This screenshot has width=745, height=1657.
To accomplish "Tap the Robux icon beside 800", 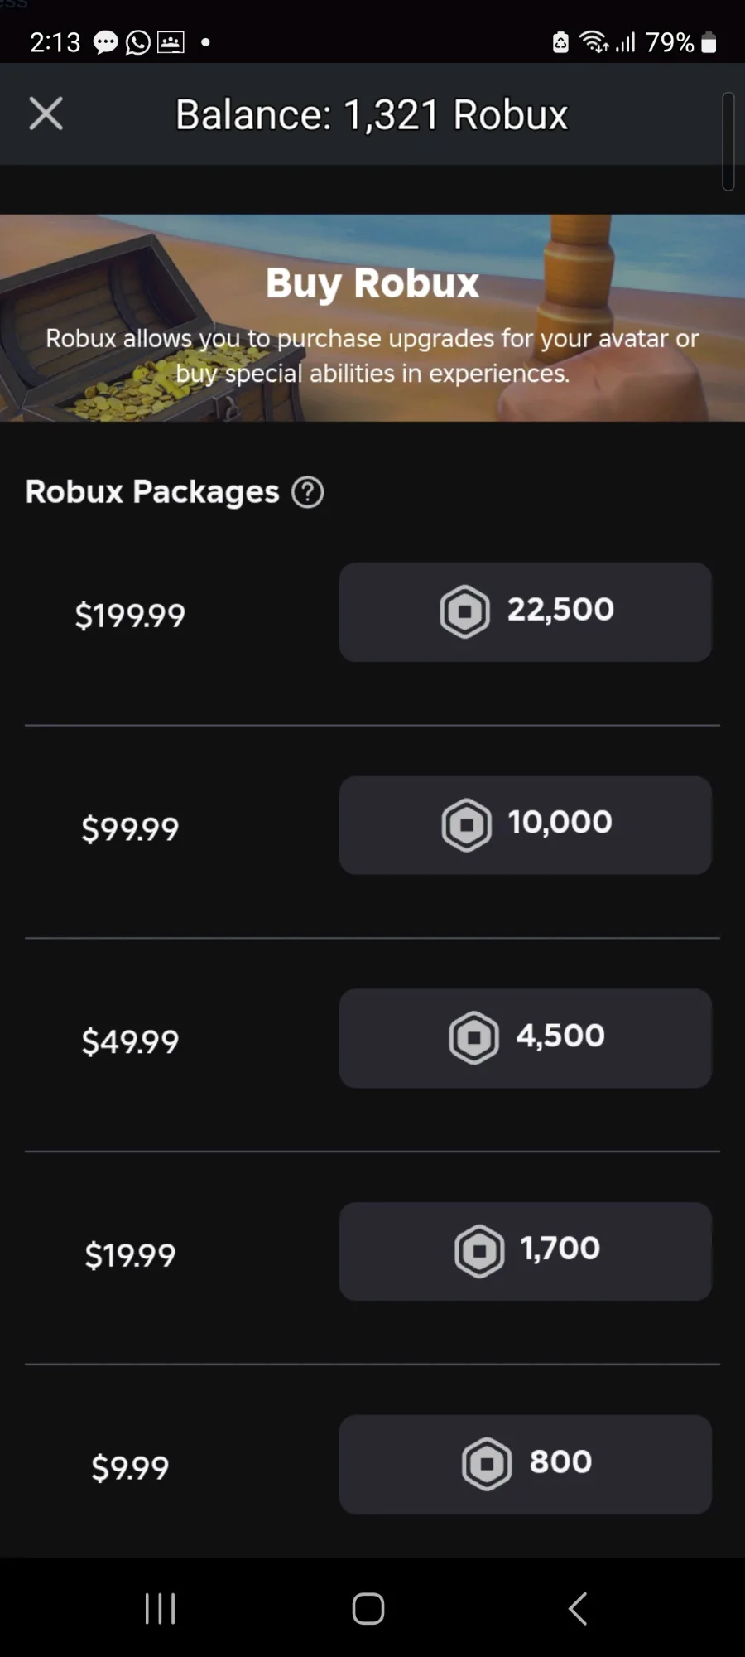I will click(x=487, y=1464).
